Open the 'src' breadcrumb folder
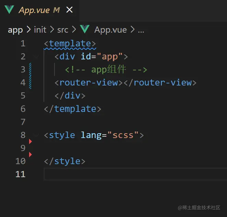Screen dimensions: 227x217 (63, 30)
